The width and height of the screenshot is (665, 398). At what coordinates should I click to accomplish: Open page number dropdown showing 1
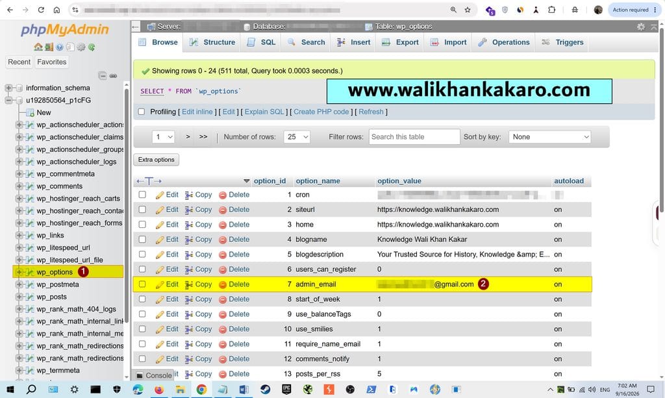coord(164,137)
